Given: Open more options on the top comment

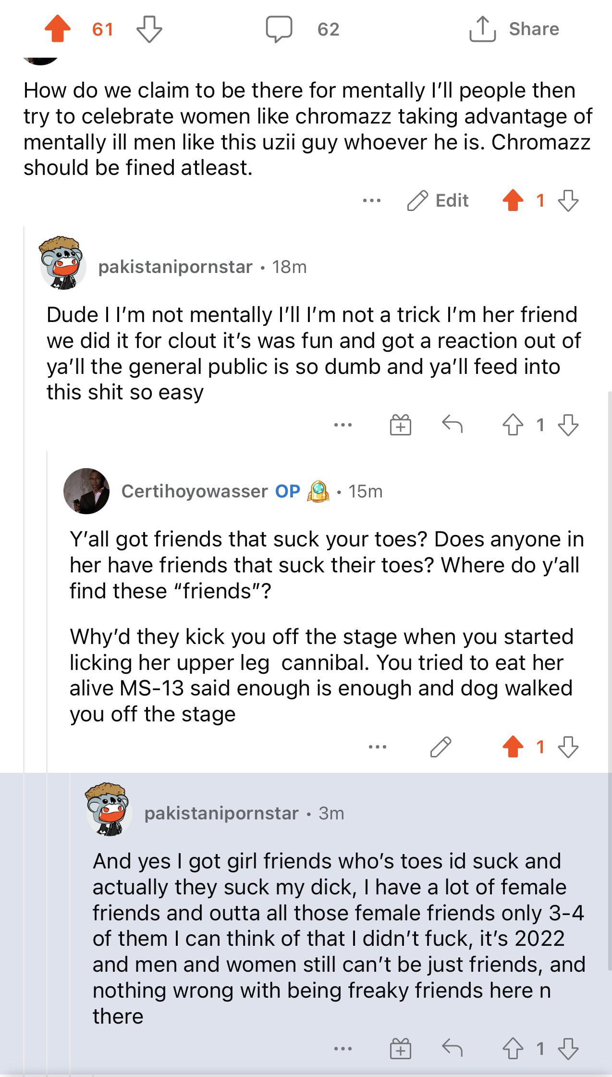Looking at the screenshot, I should tap(372, 200).
